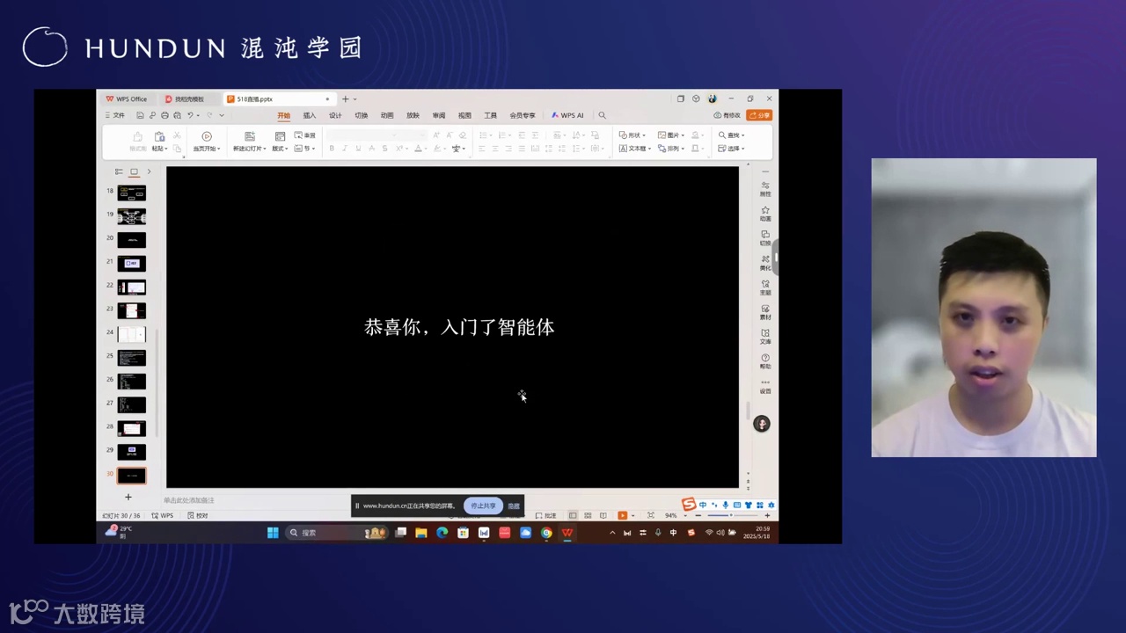
Task: Click the fit-to-window icon in status bar
Action: (651, 515)
